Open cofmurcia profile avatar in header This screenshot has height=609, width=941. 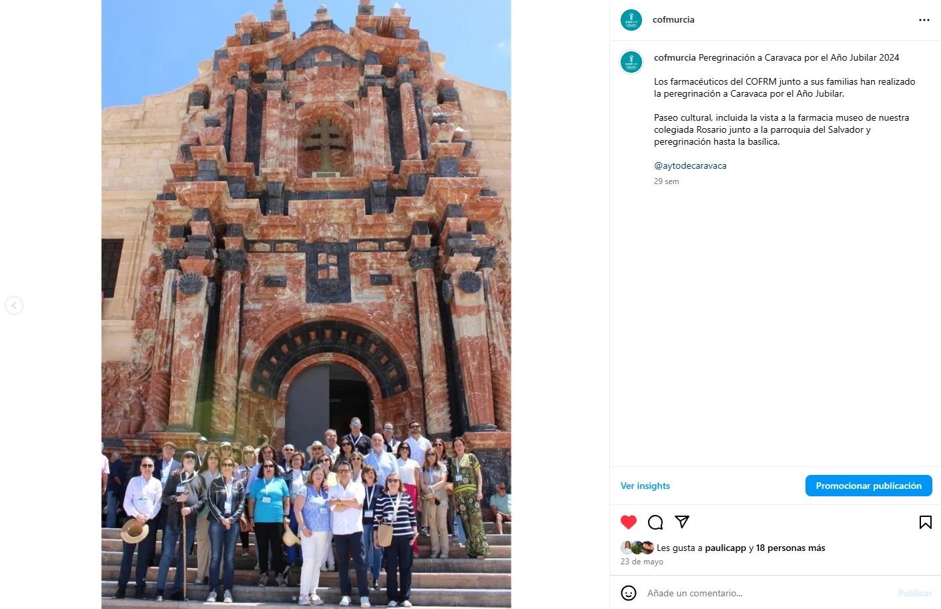[x=631, y=20]
